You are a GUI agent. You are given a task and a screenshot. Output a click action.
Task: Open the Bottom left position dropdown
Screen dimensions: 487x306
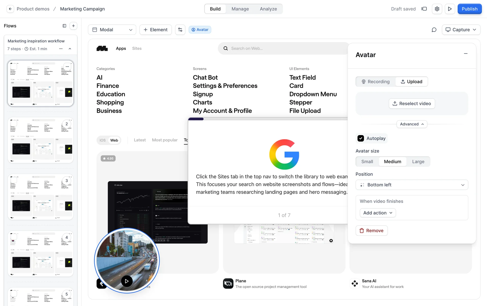412,185
